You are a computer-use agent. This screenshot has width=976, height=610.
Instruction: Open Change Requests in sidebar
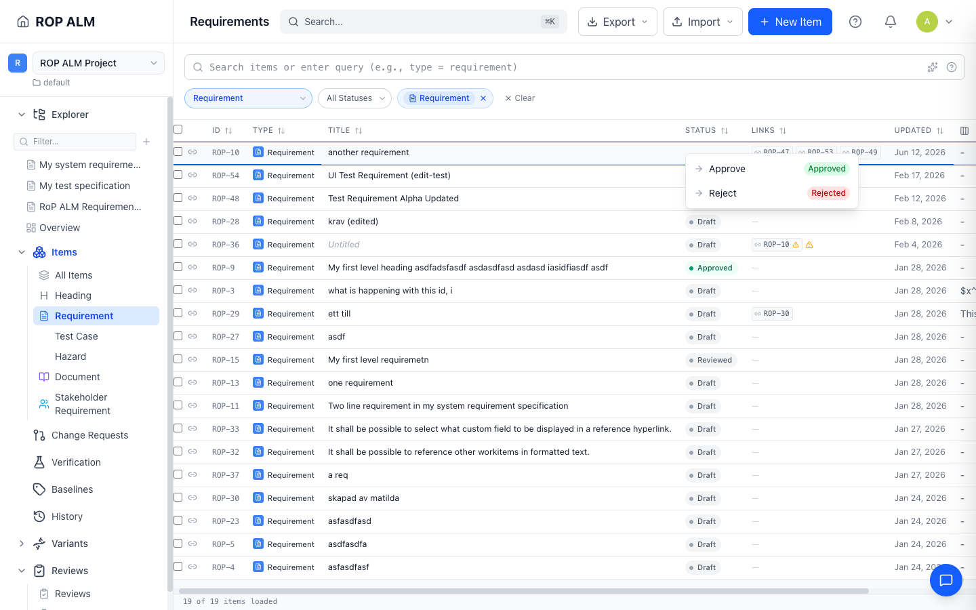pos(89,435)
